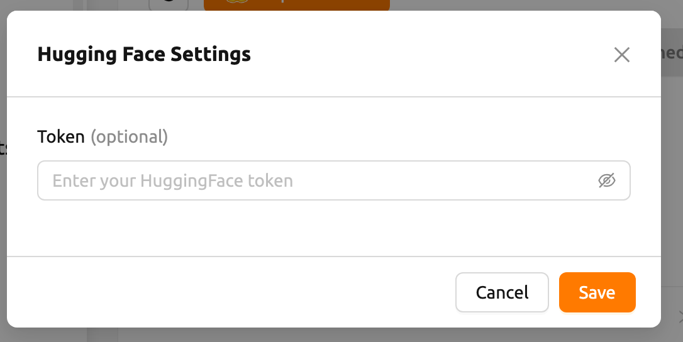Click the Cancel button
The image size is (683, 342).
click(502, 292)
